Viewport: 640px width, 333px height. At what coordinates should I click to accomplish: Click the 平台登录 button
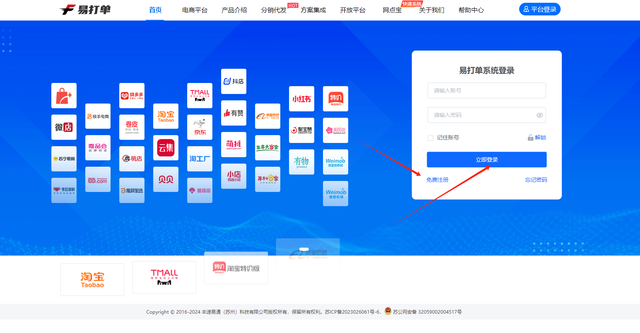pyautogui.click(x=540, y=9)
